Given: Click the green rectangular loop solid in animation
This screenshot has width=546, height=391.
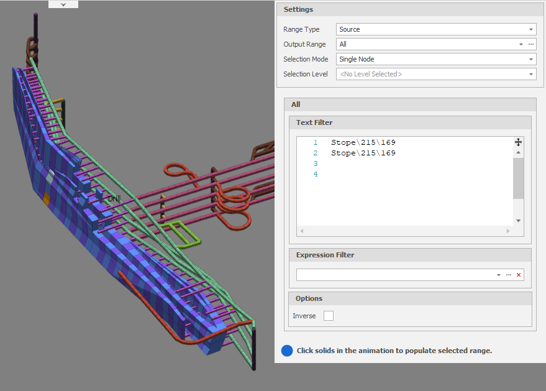Looking at the screenshot, I should click(181, 234).
